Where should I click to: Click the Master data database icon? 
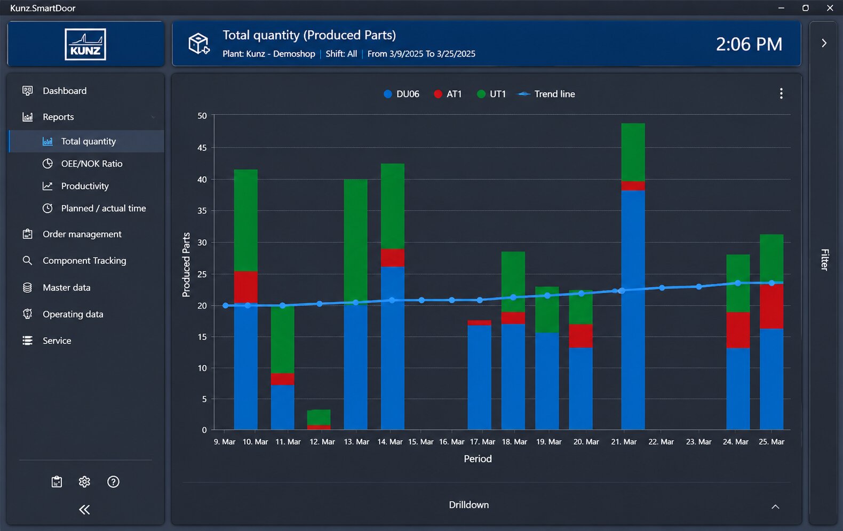[x=28, y=287]
